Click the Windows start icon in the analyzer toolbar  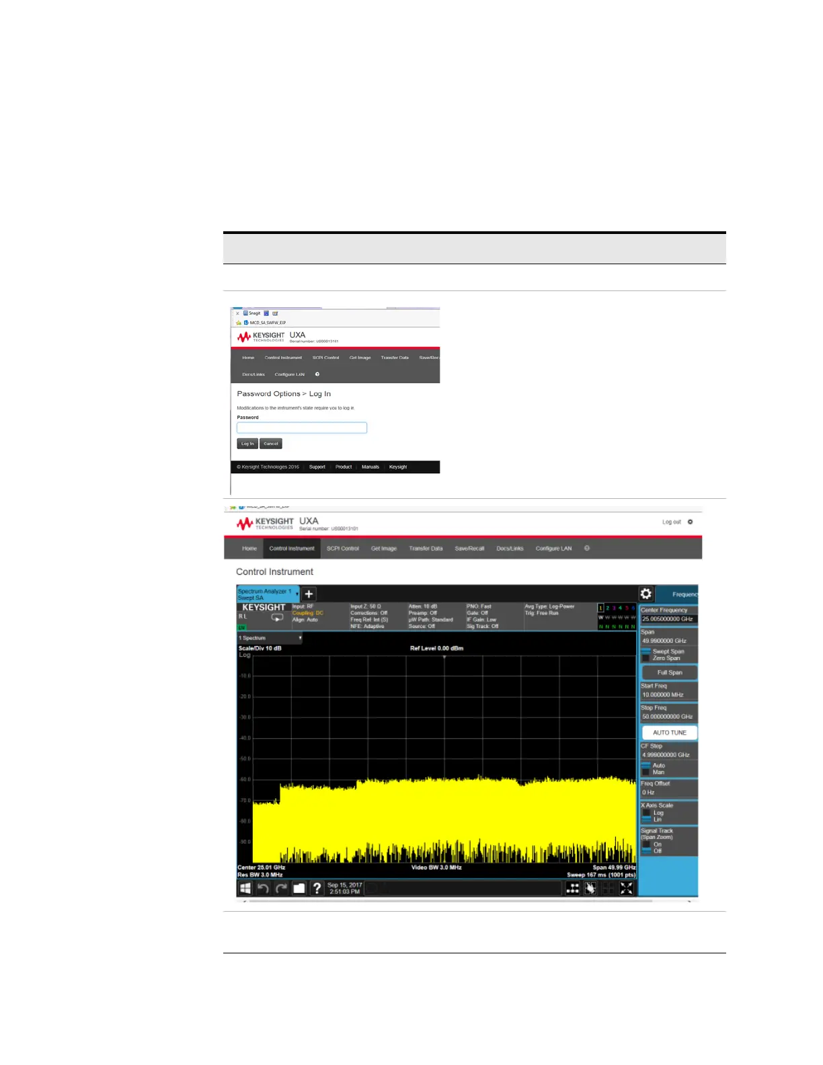click(245, 888)
